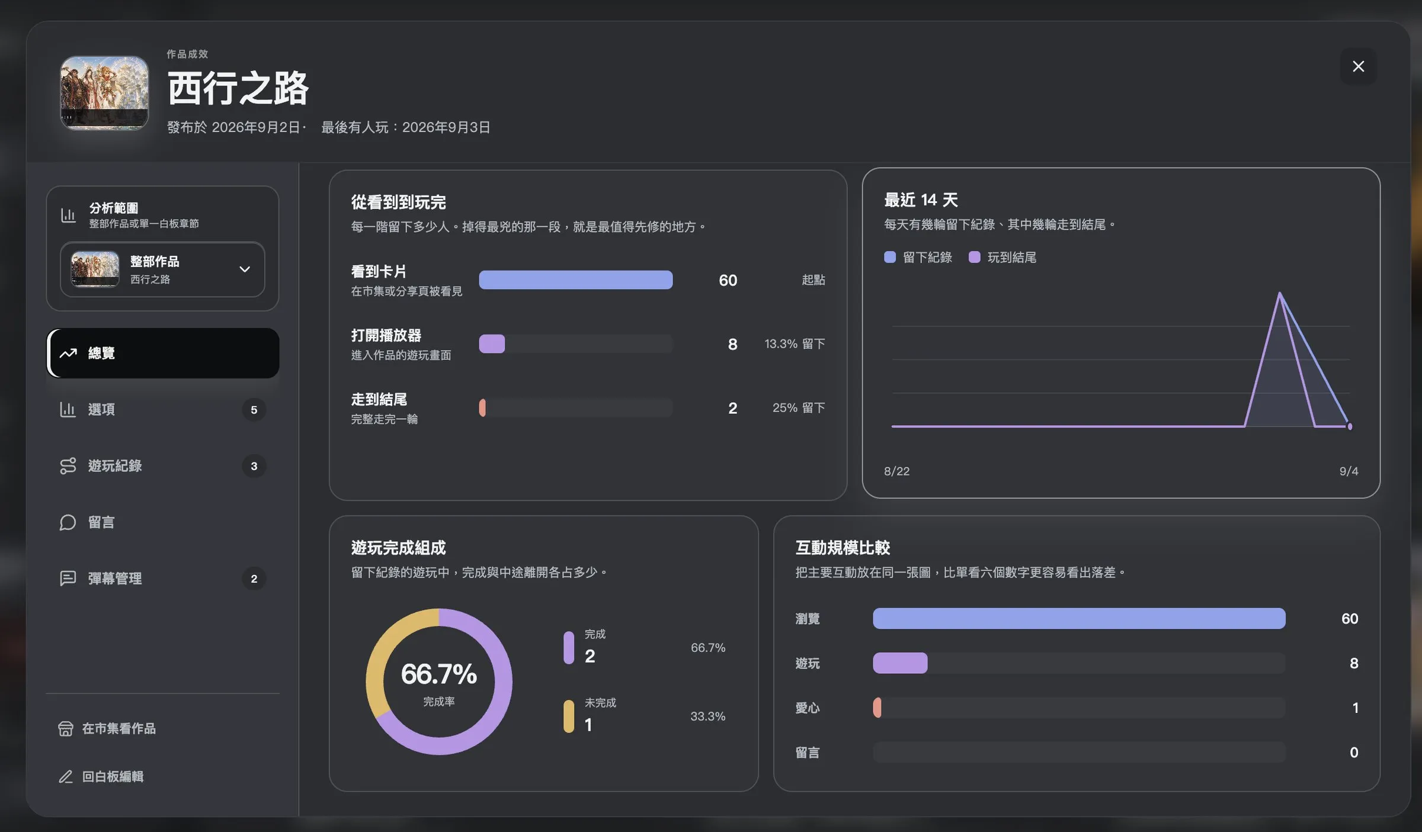Click the 愛心 comparison bar
Viewport: 1422px width, 832px height.
coord(1079,708)
